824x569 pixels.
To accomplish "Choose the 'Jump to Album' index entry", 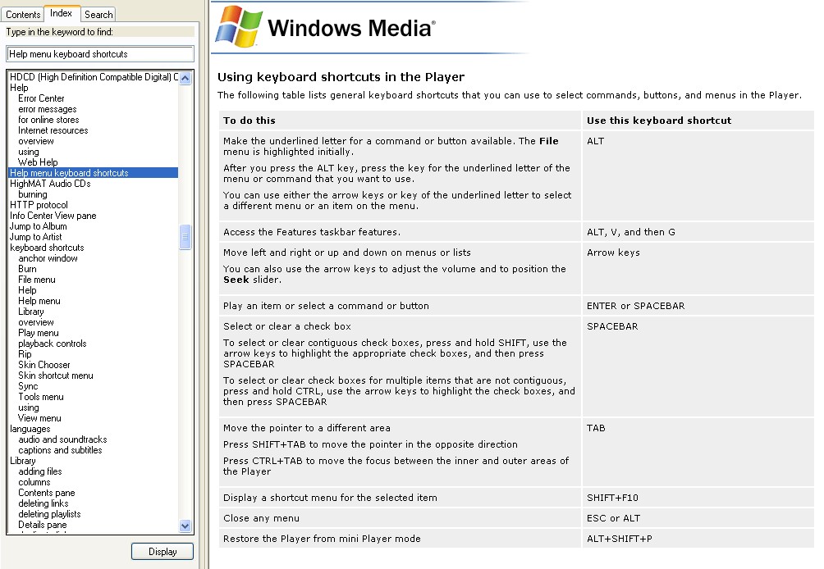I will (x=38, y=226).
